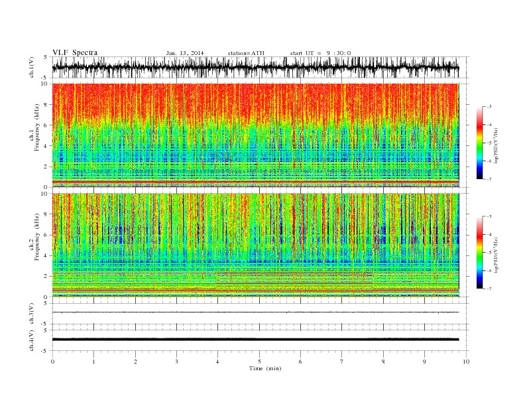Viewport: 525px width, 406px height.
Task: Click the "1" tick on the time axis
Action: [93, 362]
